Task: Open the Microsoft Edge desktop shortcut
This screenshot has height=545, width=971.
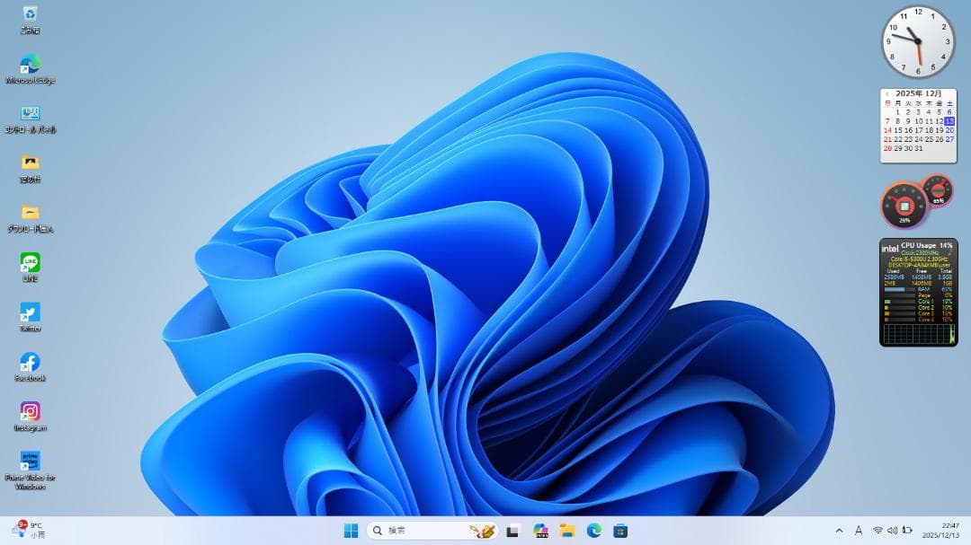Action: [30, 65]
